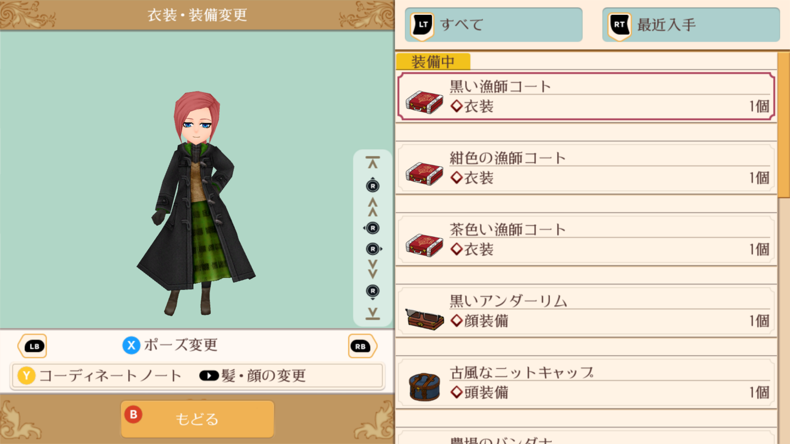790x444 pixels.
Task: Click the blue X pose change icon
Action: coord(131,345)
